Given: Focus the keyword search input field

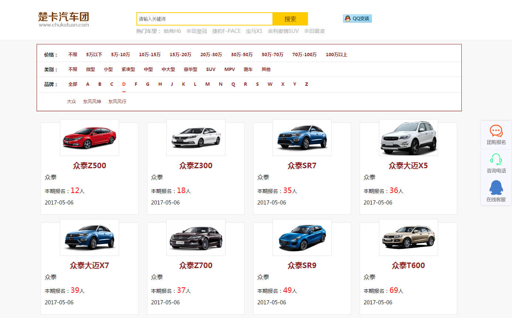Looking at the screenshot, I should [x=204, y=19].
